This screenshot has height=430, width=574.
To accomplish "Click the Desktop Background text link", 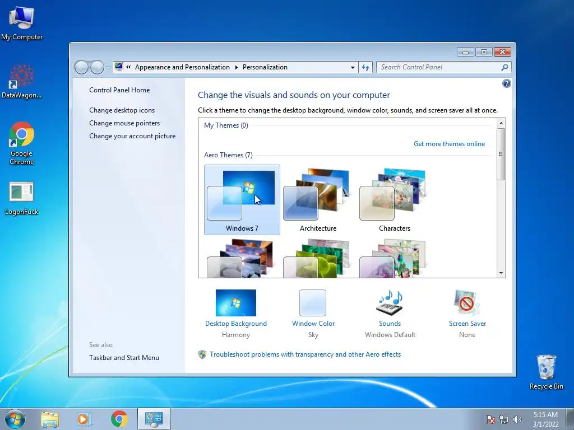I will [236, 324].
